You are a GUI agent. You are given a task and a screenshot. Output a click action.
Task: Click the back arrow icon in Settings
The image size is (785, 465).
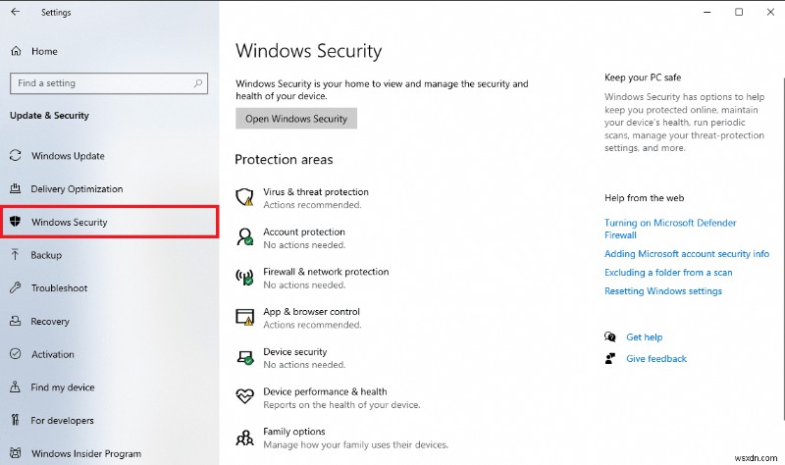tap(15, 13)
